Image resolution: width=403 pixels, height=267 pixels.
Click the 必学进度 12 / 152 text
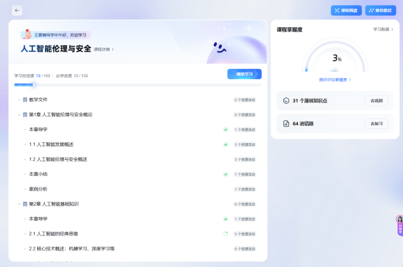pos(72,76)
